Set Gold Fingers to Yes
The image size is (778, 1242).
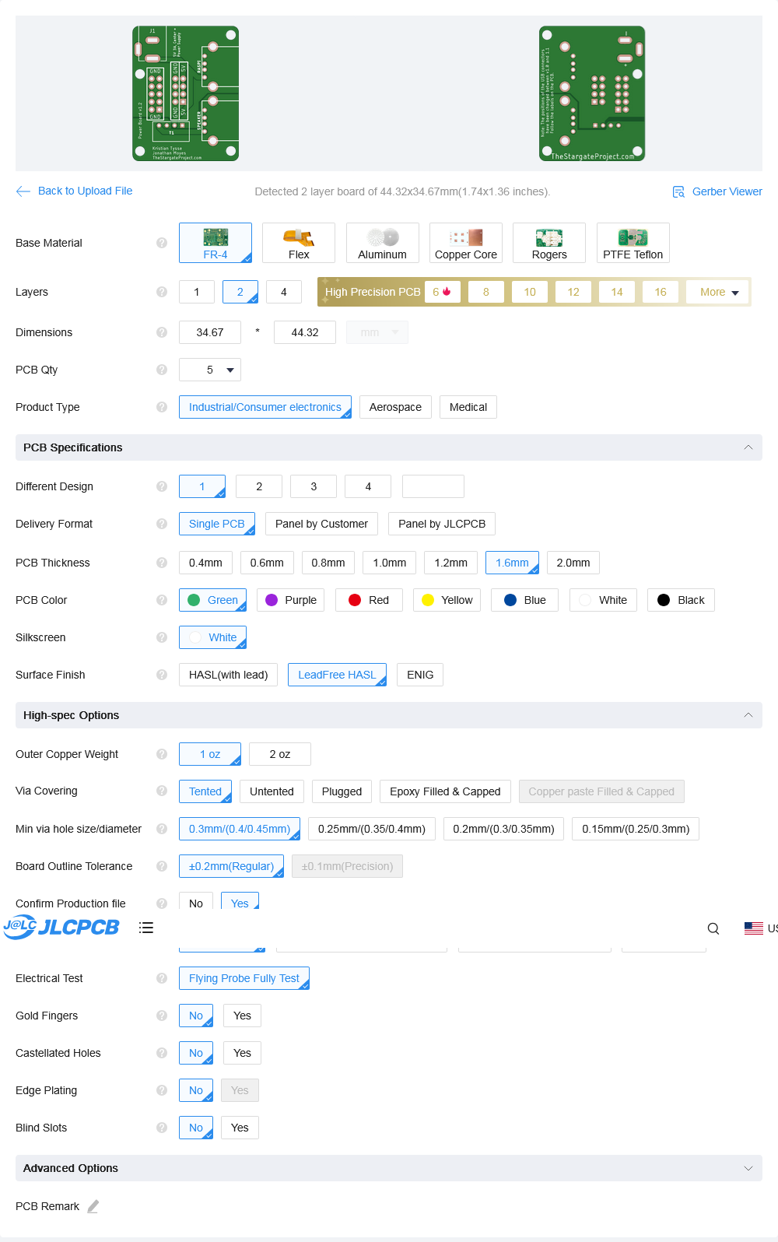tap(243, 1016)
